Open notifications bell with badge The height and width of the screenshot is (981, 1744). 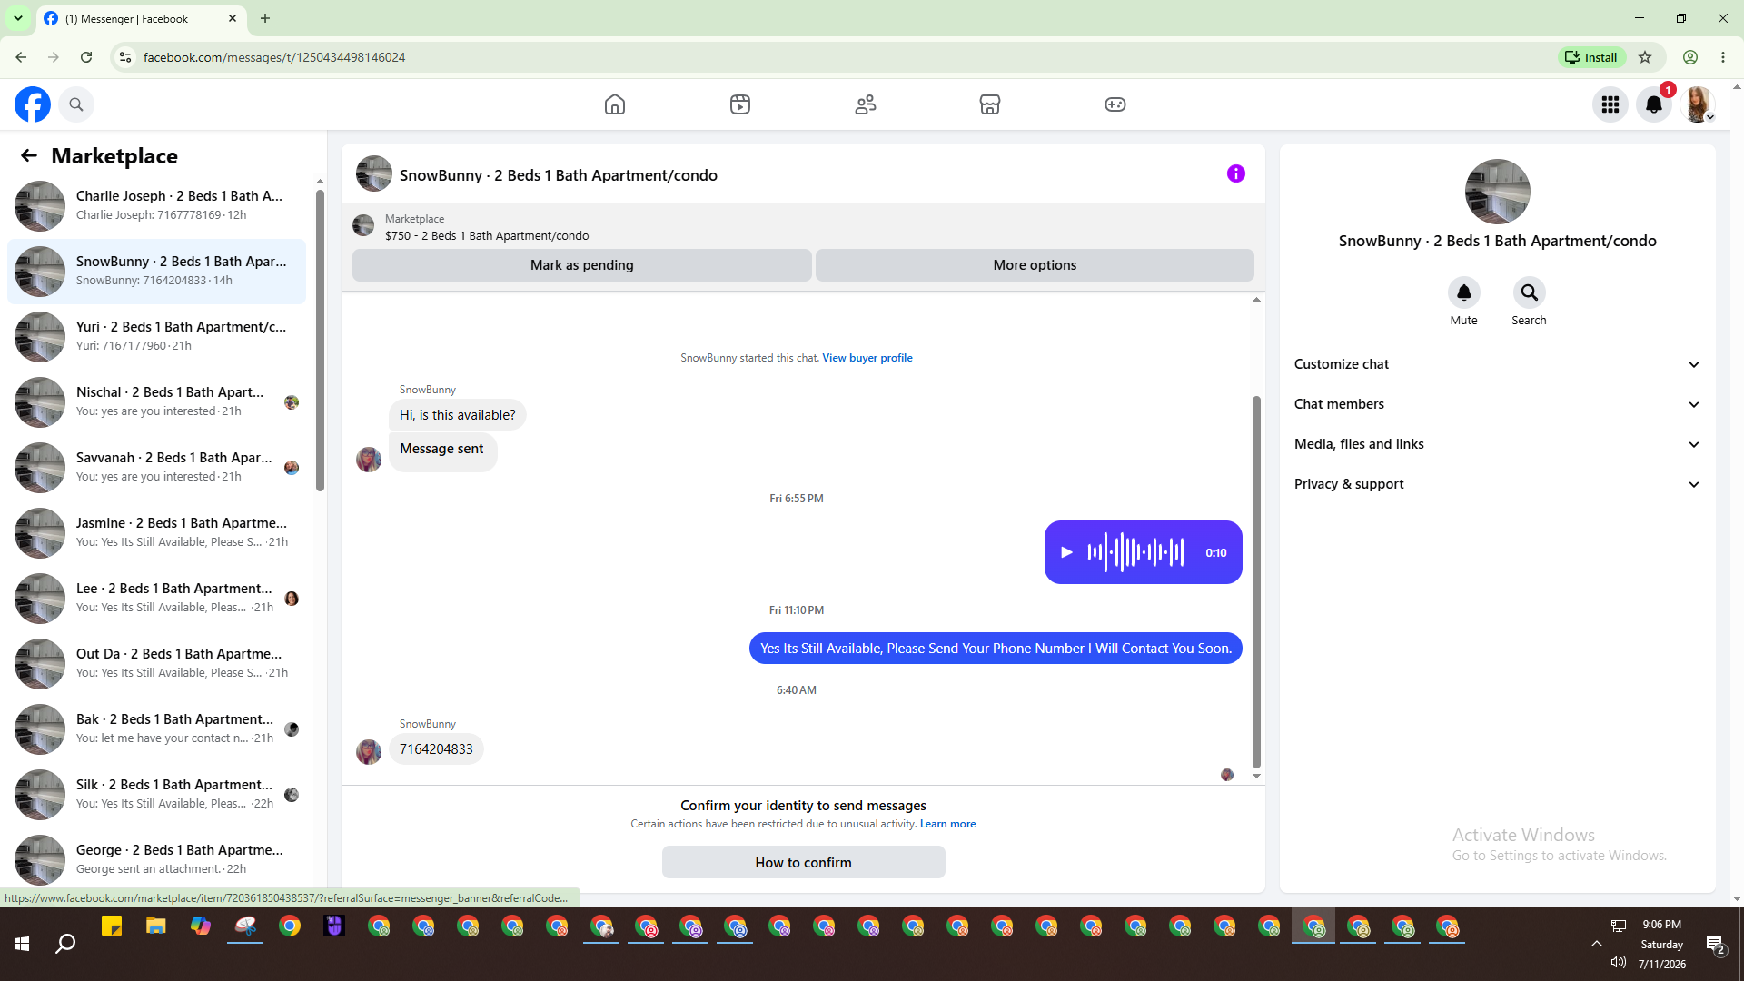[x=1655, y=104]
